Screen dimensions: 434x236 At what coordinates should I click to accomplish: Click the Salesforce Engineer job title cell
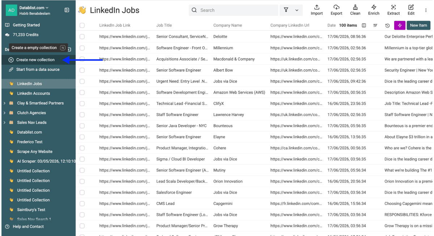click(174, 193)
